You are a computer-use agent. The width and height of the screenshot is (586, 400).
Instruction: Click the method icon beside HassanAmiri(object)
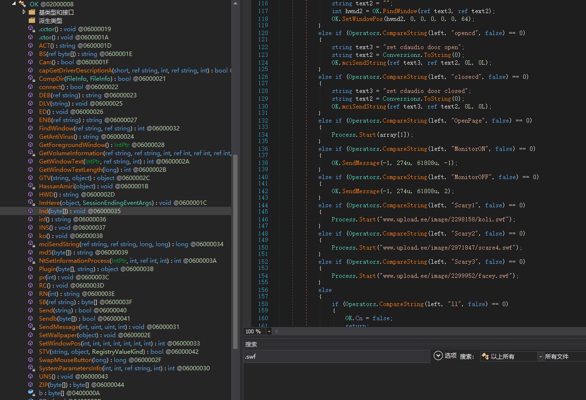point(31,186)
